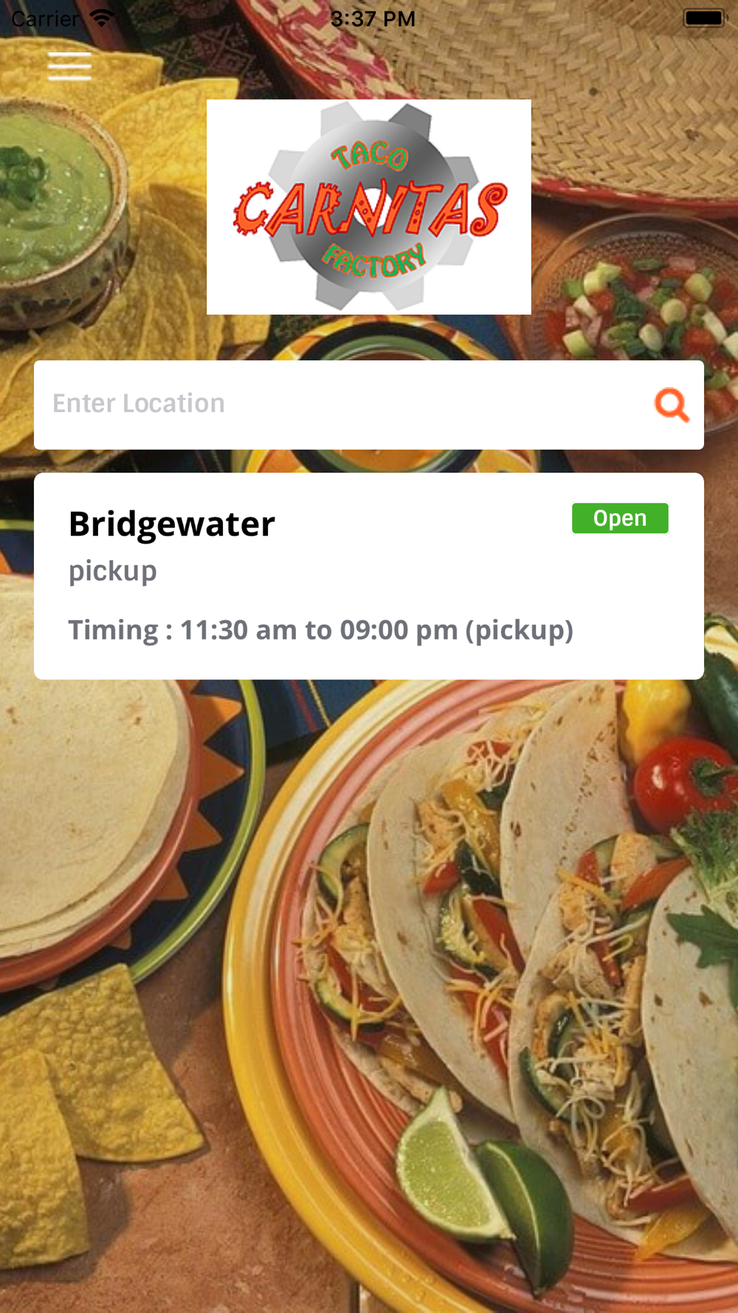
Task: Click the TACO text atop the gear
Action: (369, 155)
